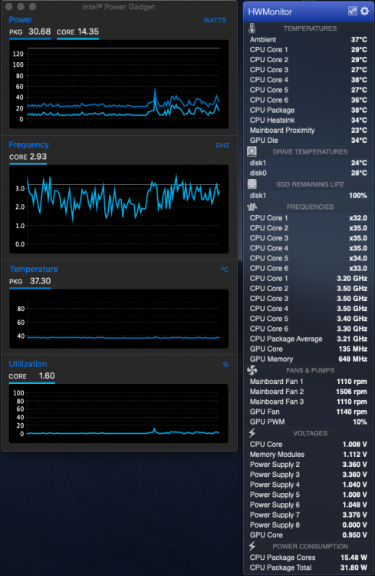Select the CPU Package Average row
This screenshot has height=576, width=375.
pyautogui.click(x=308, y=339)
